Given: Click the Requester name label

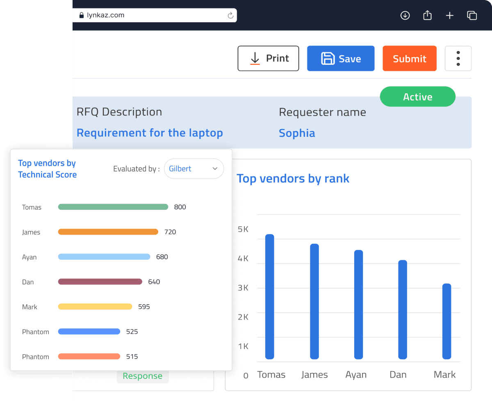Looking at the screenshot, I should pyautogui.click(x=322, y=113).
